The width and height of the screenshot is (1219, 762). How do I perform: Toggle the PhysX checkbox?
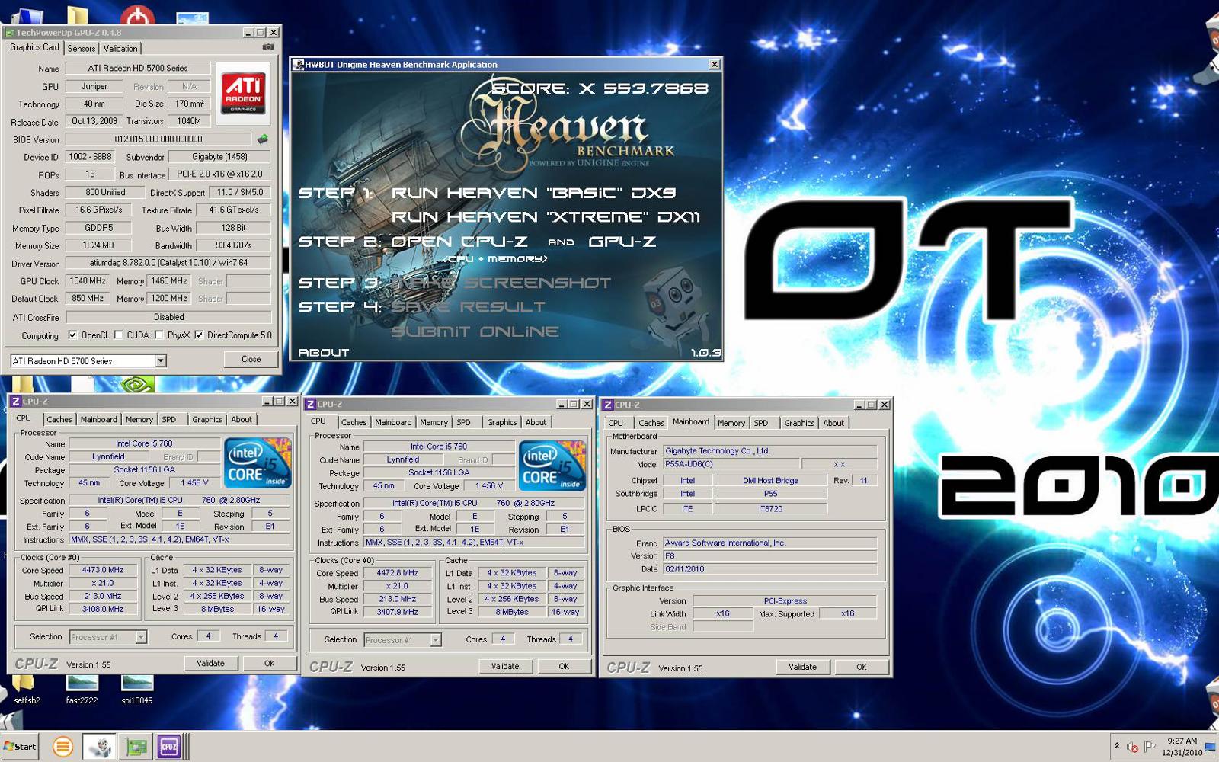159,335
